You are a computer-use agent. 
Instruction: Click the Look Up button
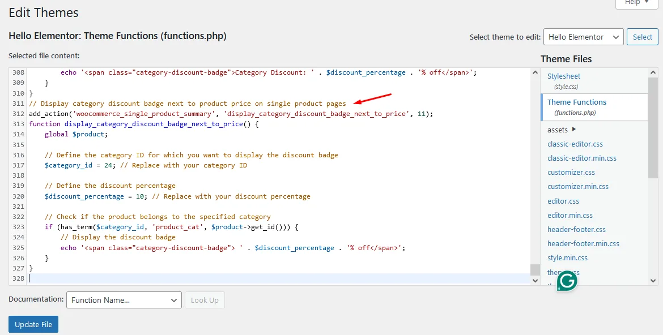pyautogui.click(x=205, y=300)
